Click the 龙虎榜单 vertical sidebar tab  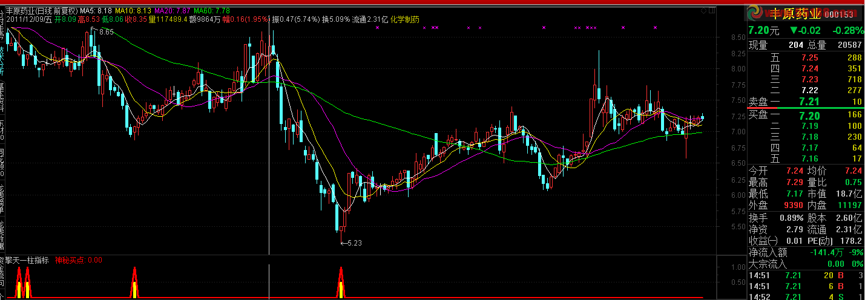point(2,198)
